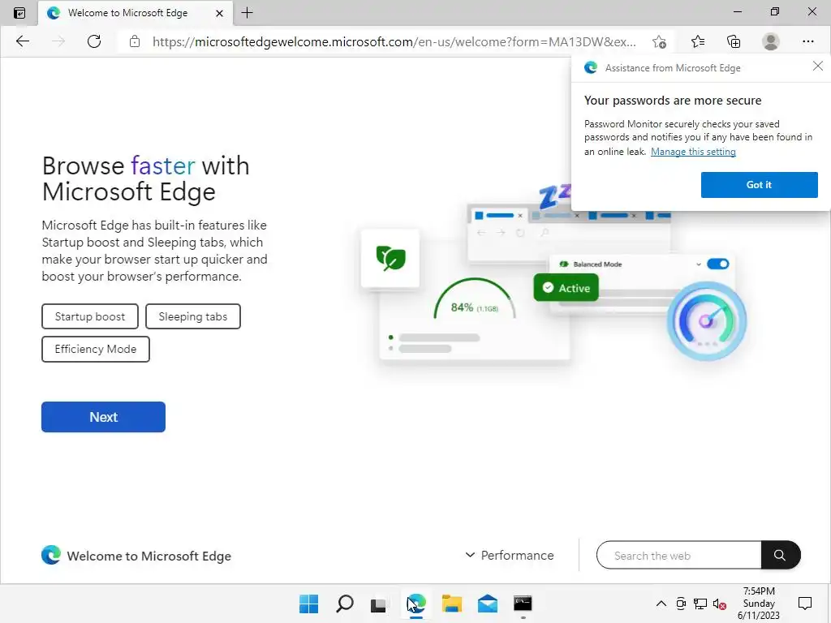Open Task View on the taskbar
Screen dimensions: 831x623
(x=378, y=604)
